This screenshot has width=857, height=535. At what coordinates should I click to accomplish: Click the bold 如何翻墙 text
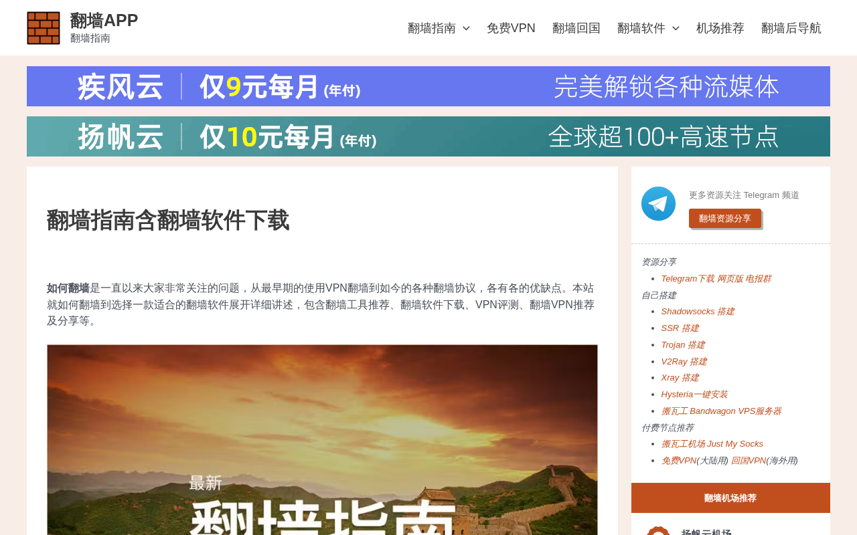[x=68, y=288]
